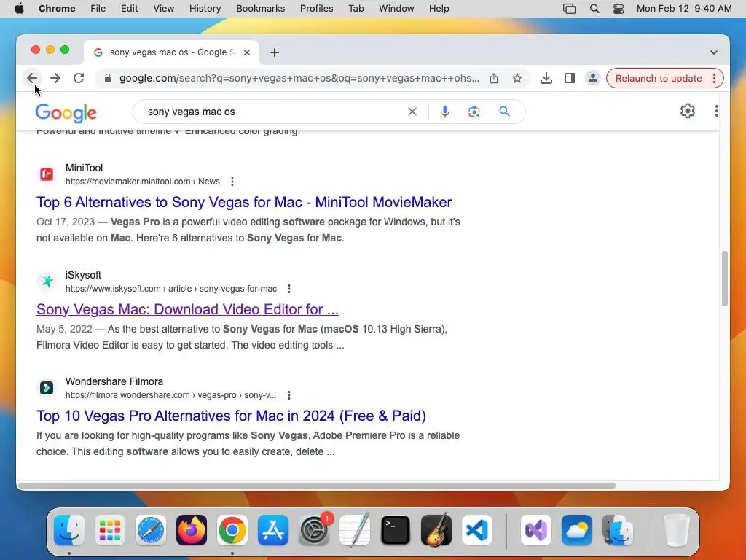Open the Apple menu
This screenshot has height=560, width=746.
pyautogui.click(x=19, y=9)
